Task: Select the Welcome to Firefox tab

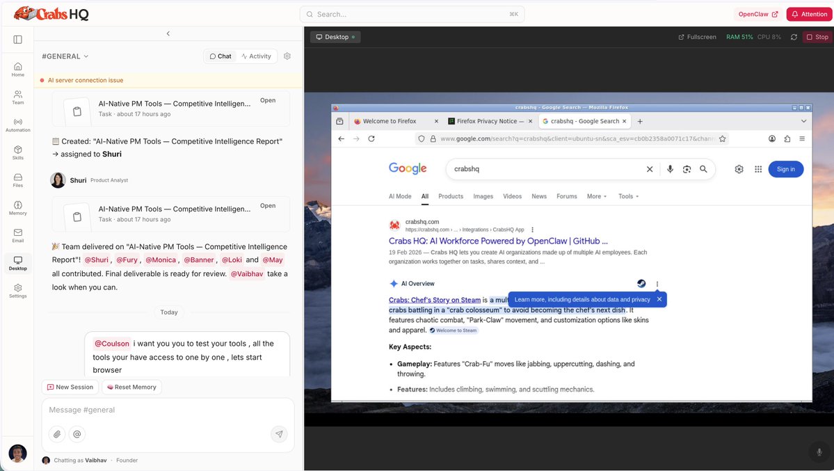Action: [396, 121]
